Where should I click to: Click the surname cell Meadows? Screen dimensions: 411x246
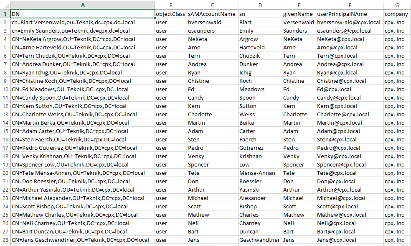260,89
